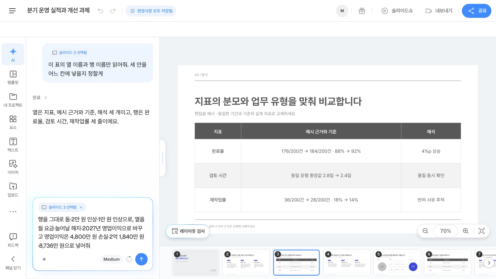Add attachment with plus icon
Viewport: 496px width, 279px height.
[44, 259]
